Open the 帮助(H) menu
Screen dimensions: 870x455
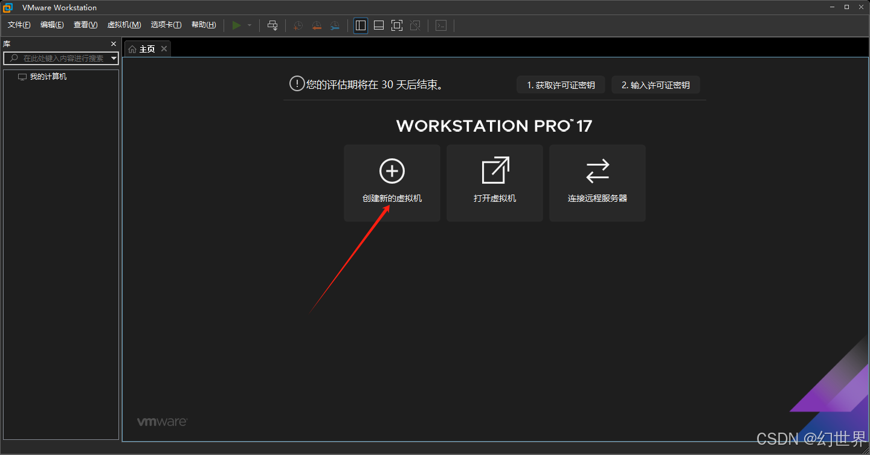point(204,25)
